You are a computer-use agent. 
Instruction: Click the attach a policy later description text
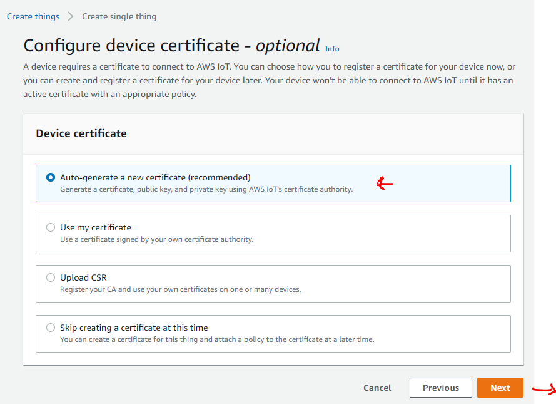216,339
